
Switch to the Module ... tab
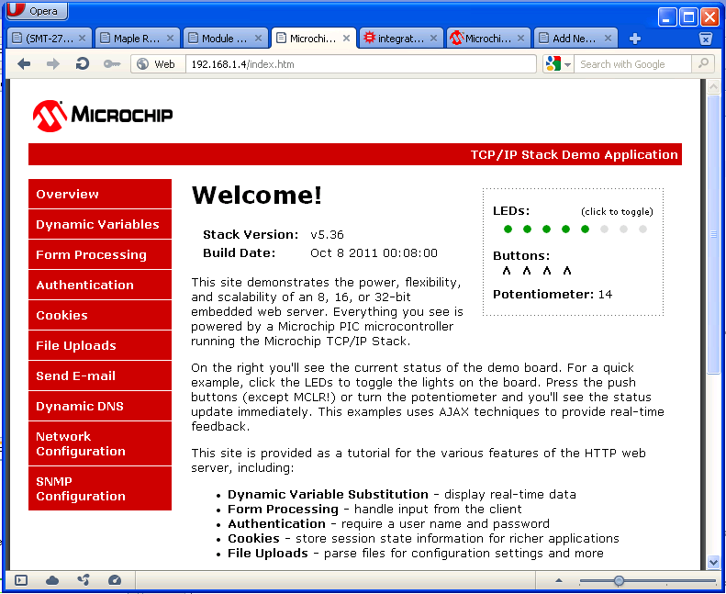click(x=225, y=39)
